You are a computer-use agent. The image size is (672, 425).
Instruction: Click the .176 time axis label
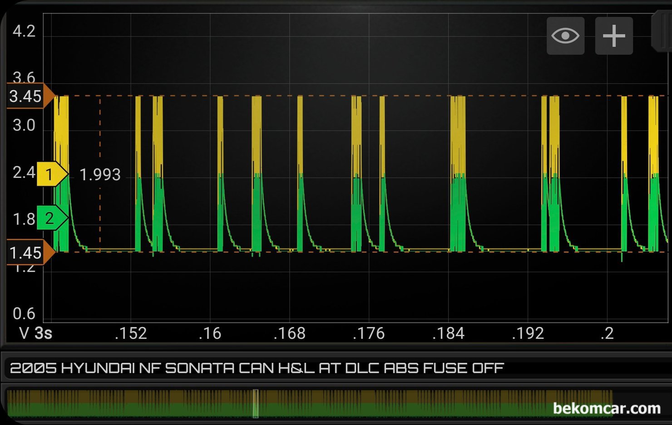[369, 333]
